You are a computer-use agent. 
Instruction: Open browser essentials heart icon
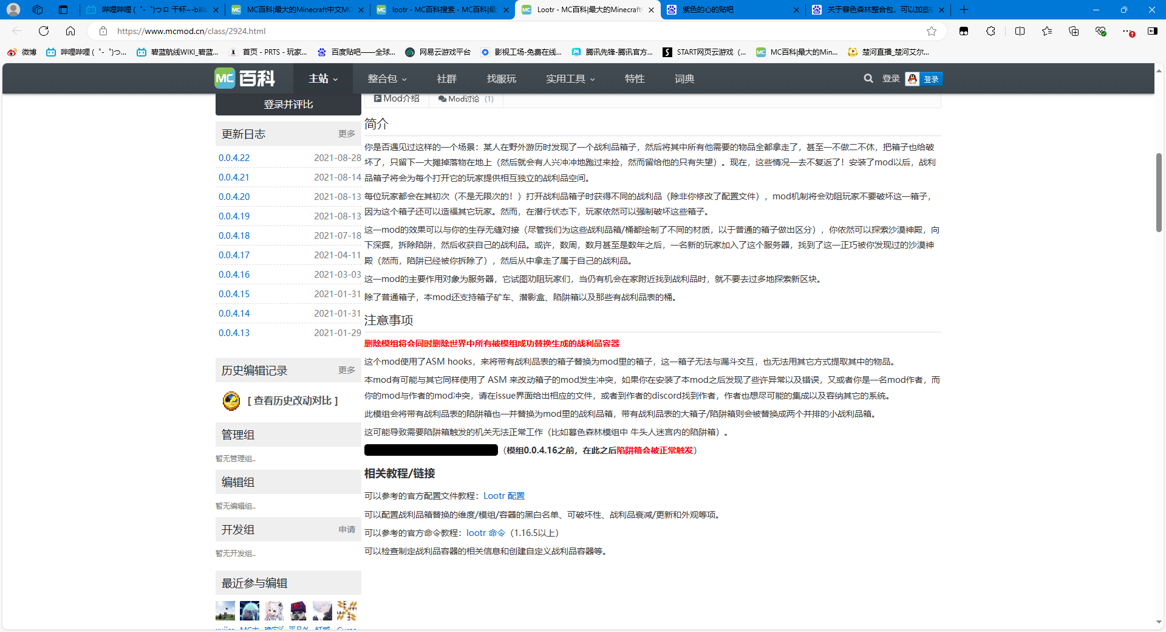click(1100, 31)
